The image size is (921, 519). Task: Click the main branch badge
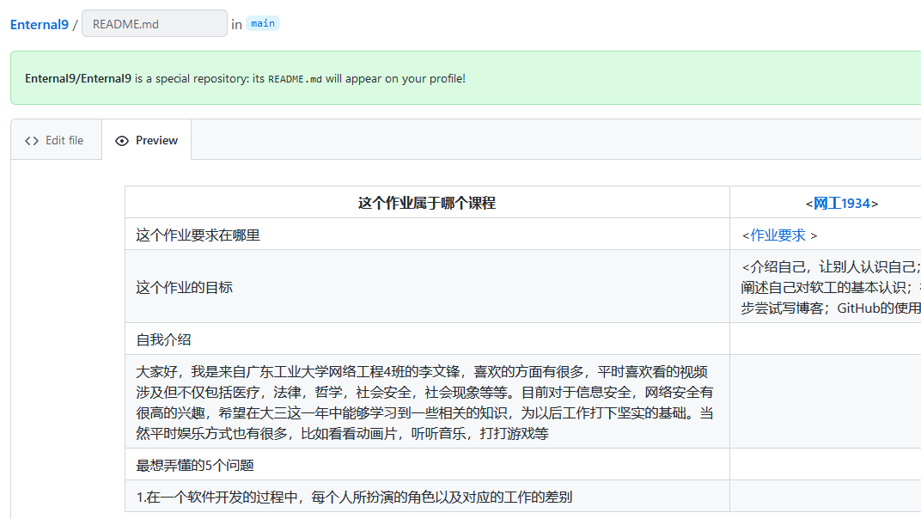tap(262, 23)
